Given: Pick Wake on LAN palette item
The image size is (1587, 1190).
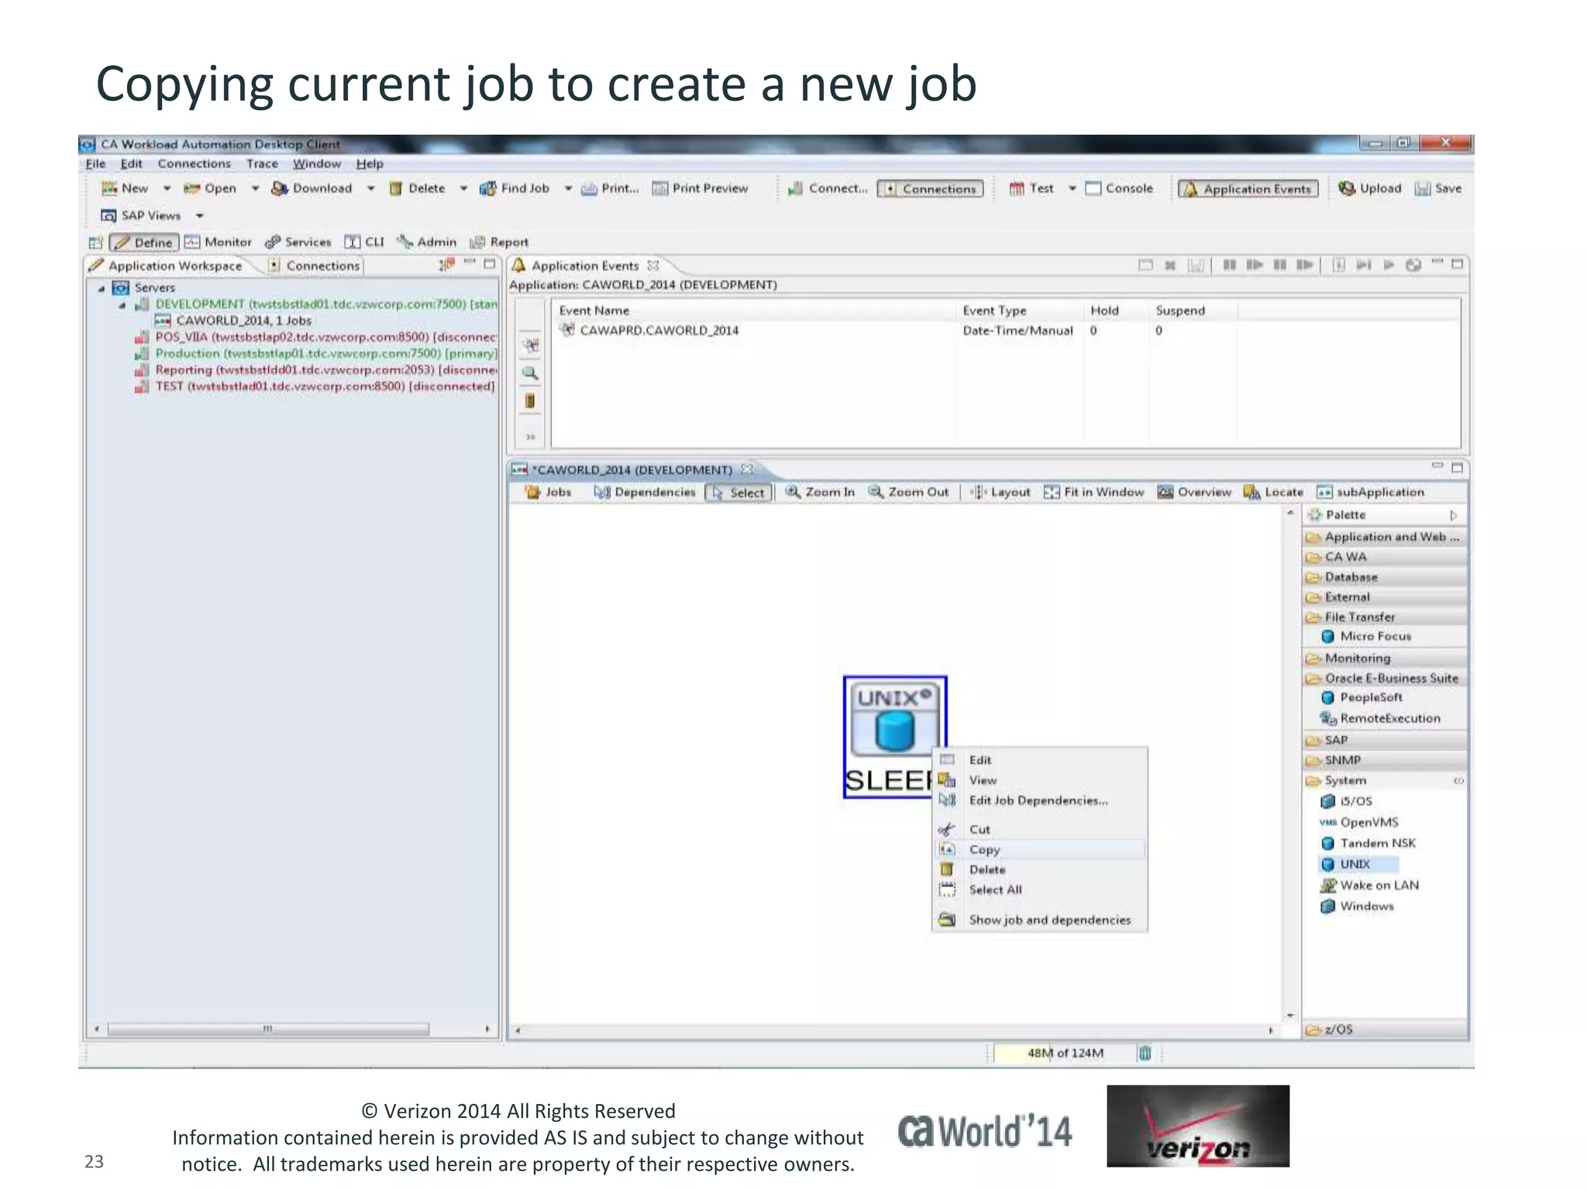Looking at the screenshot, I should click(1379, 885).
